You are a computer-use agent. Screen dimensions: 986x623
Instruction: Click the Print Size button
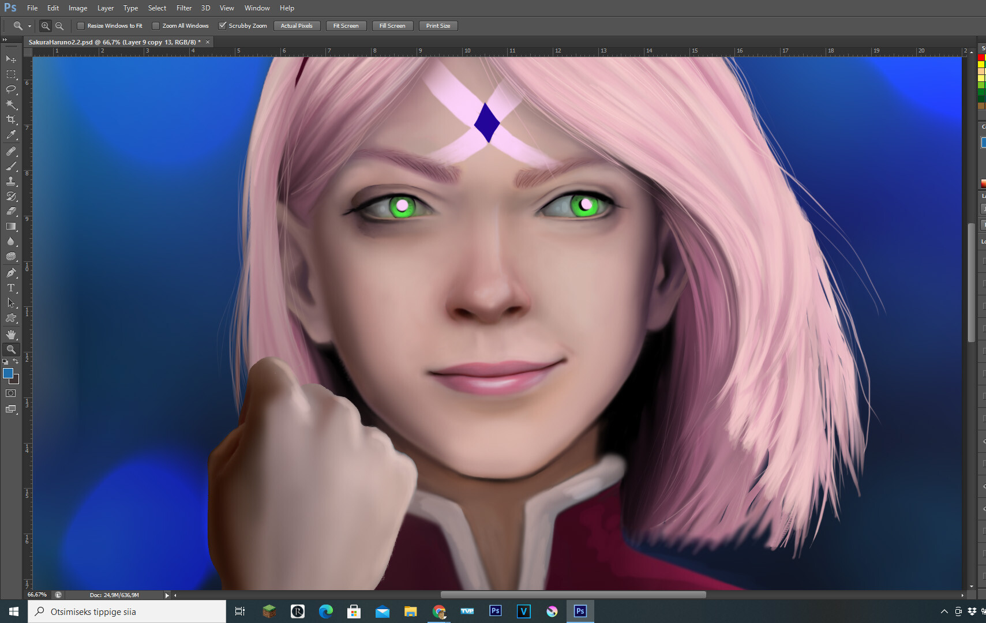[x=438, y=25]
